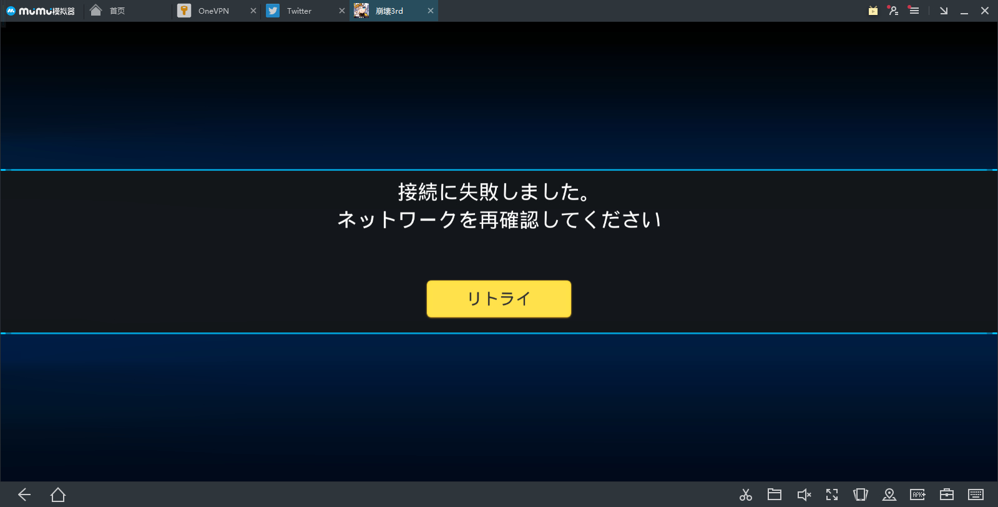Close the Twitter tab

point(342,11)
